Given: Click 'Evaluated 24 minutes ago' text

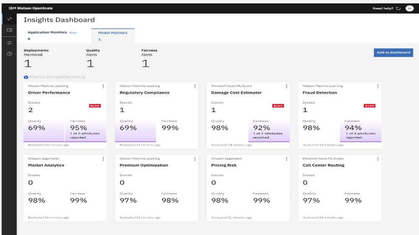Looking at the screenshot, I should (323, 218).
